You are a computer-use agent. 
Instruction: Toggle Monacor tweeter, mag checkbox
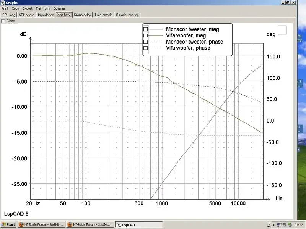click(x=145, y=29)
